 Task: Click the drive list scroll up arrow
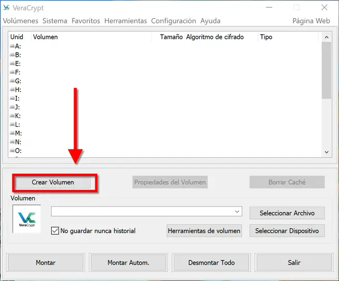click(327, 37)
